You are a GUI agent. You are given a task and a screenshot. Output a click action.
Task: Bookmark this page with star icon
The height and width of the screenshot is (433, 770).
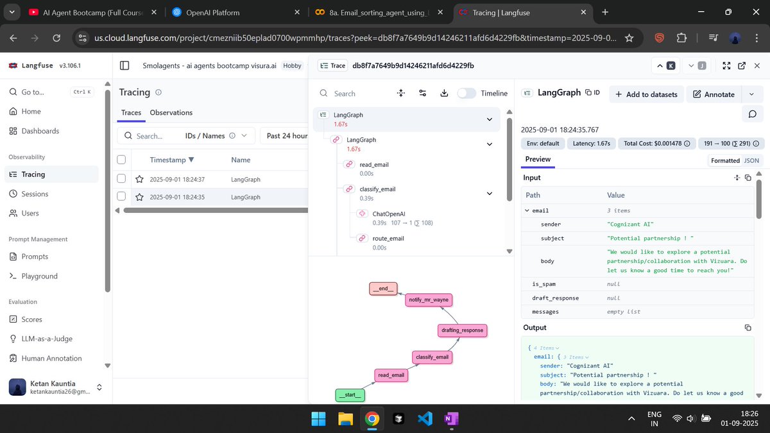tap(629, 38)
